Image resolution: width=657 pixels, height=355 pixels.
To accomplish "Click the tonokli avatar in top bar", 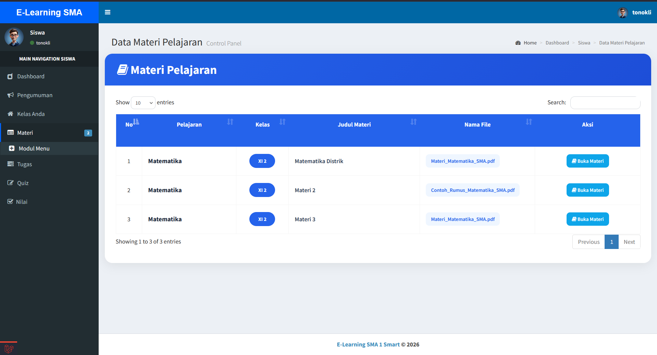I will tap(622, 12).
